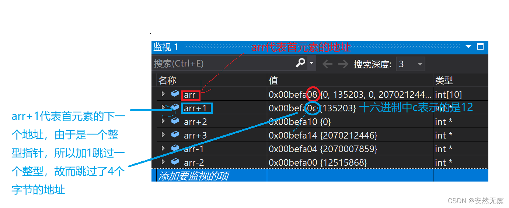The image size is (509, 208).
Task: Click the search forward arrow
Action: (x=343, y=64)
